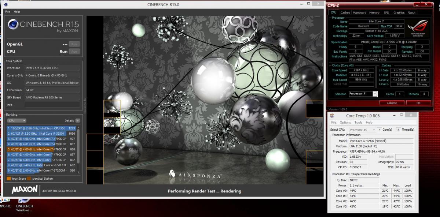Select the Core i7-4770K ranking entry
The width and height of the screenshot is (440, 217).
pyautogui.click(x=41, y=160)
